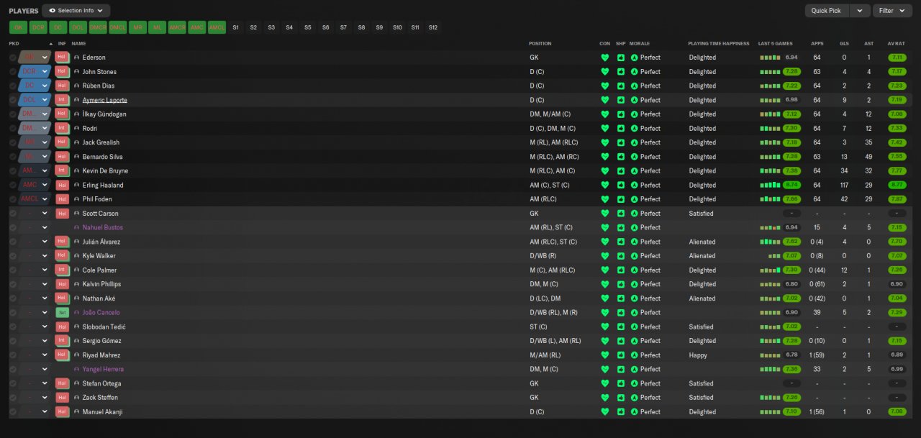Select the S7 substitute slot
Viewport: 921px width, 438px height.
[x=343, y=27]
